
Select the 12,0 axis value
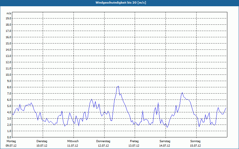[9, 62]
